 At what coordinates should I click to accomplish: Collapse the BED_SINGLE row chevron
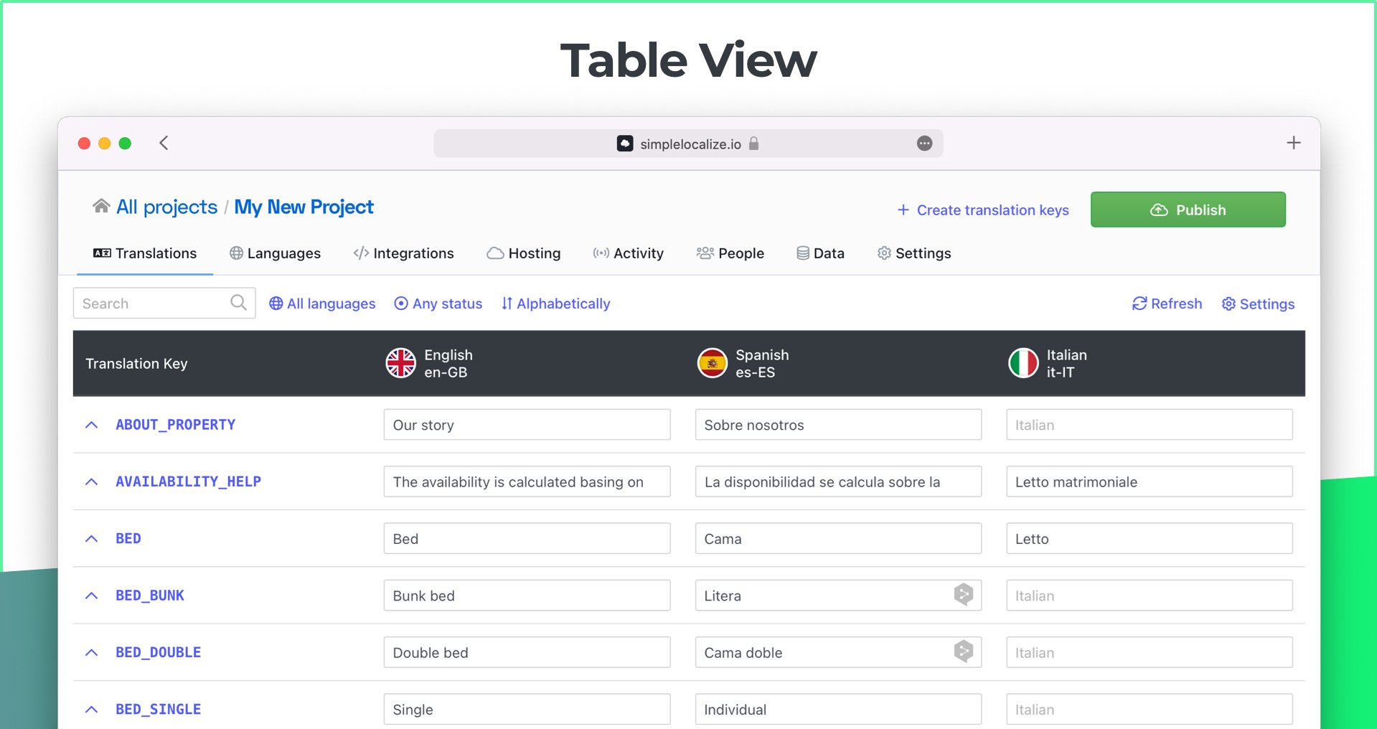(x=91, y=709)
